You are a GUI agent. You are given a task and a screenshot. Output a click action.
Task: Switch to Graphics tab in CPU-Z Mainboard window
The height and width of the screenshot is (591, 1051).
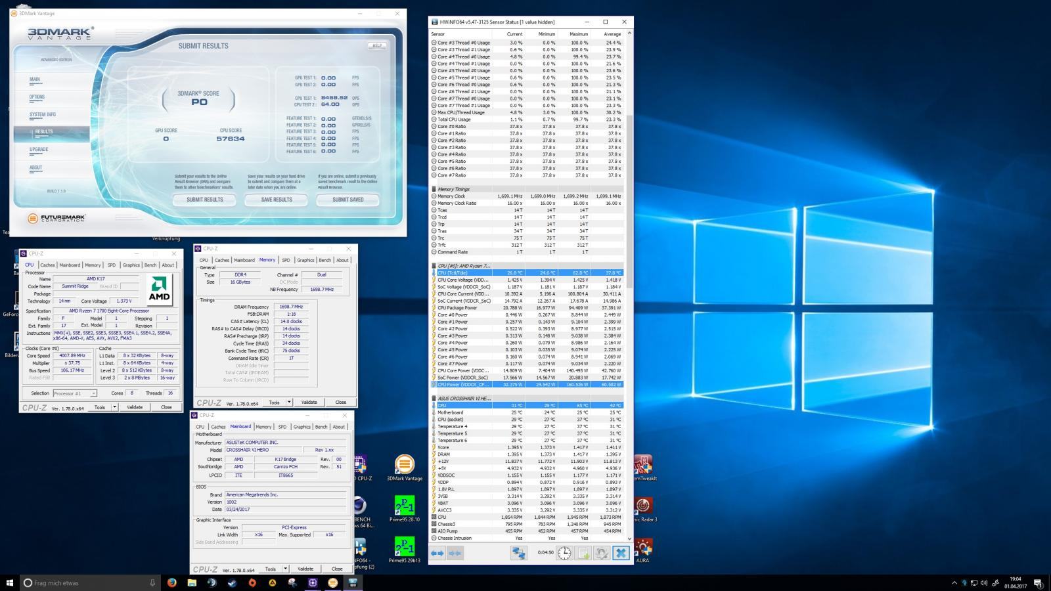tap(302, 427)
